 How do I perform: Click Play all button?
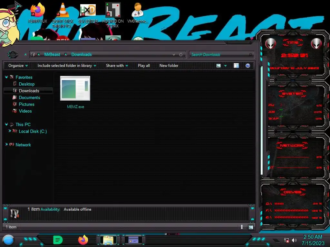[x=144, y=66]
